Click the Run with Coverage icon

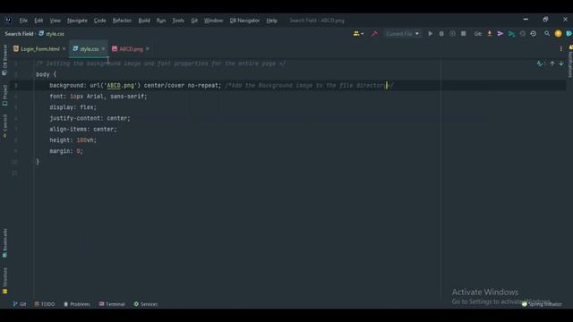(x=452, y=34)
